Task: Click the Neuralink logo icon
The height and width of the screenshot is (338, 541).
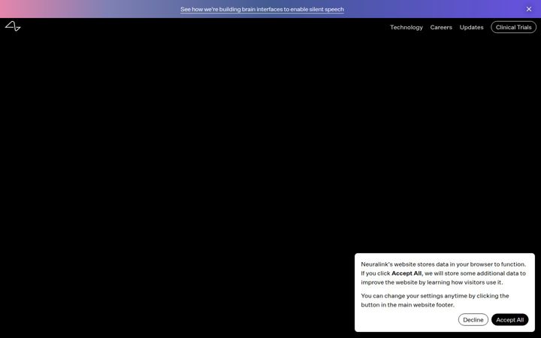Action: [x=13, y=26]
